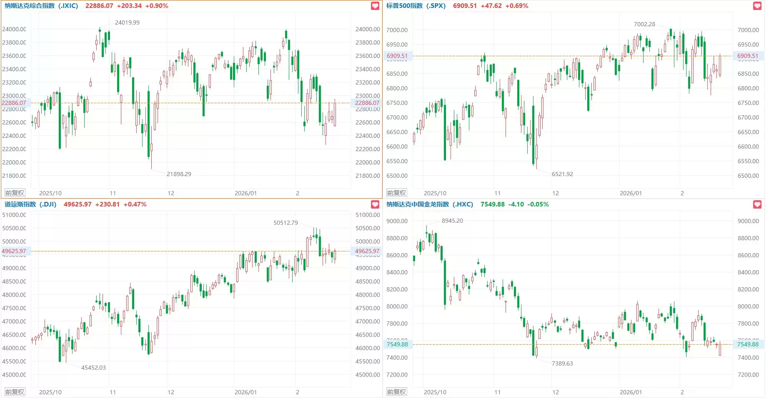
Task: Click the 7389.63 low label on the Golden Dragon chart
Action: click(x=562, y=363)
